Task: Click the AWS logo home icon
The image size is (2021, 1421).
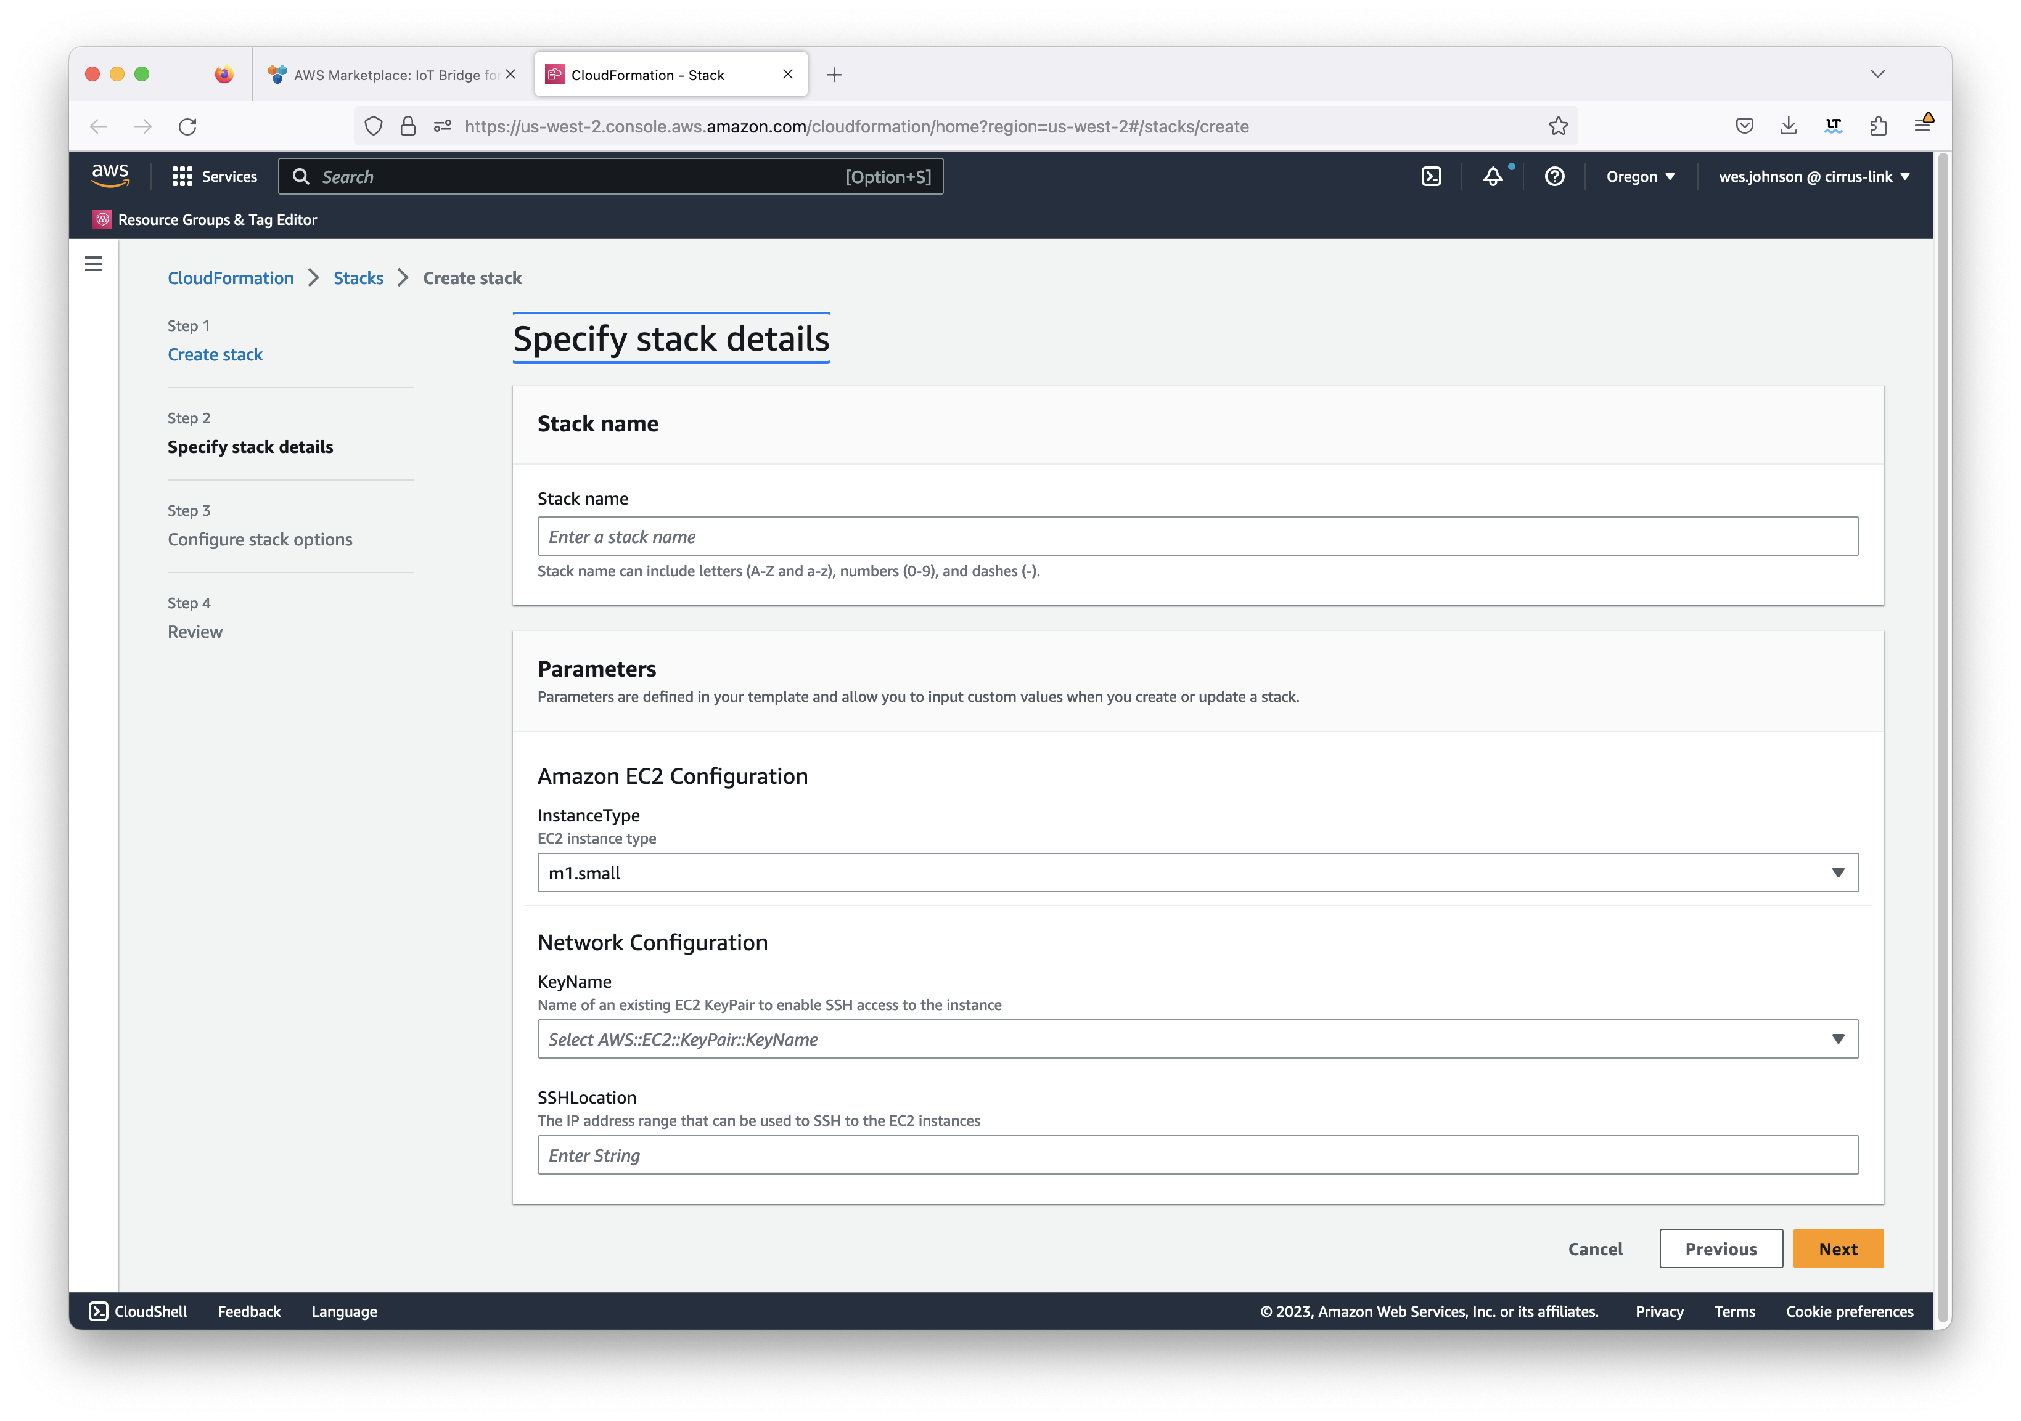Action: click(x=111, y=176)
